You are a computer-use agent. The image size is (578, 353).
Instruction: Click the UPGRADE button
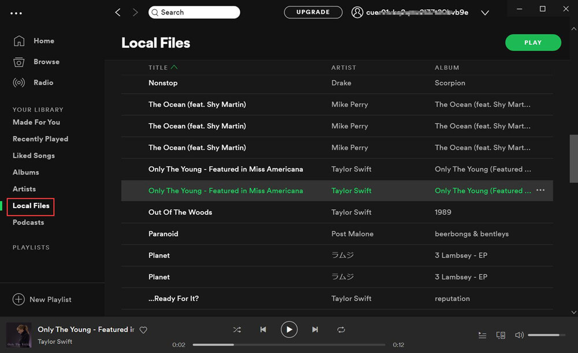(x=313, y=12)
